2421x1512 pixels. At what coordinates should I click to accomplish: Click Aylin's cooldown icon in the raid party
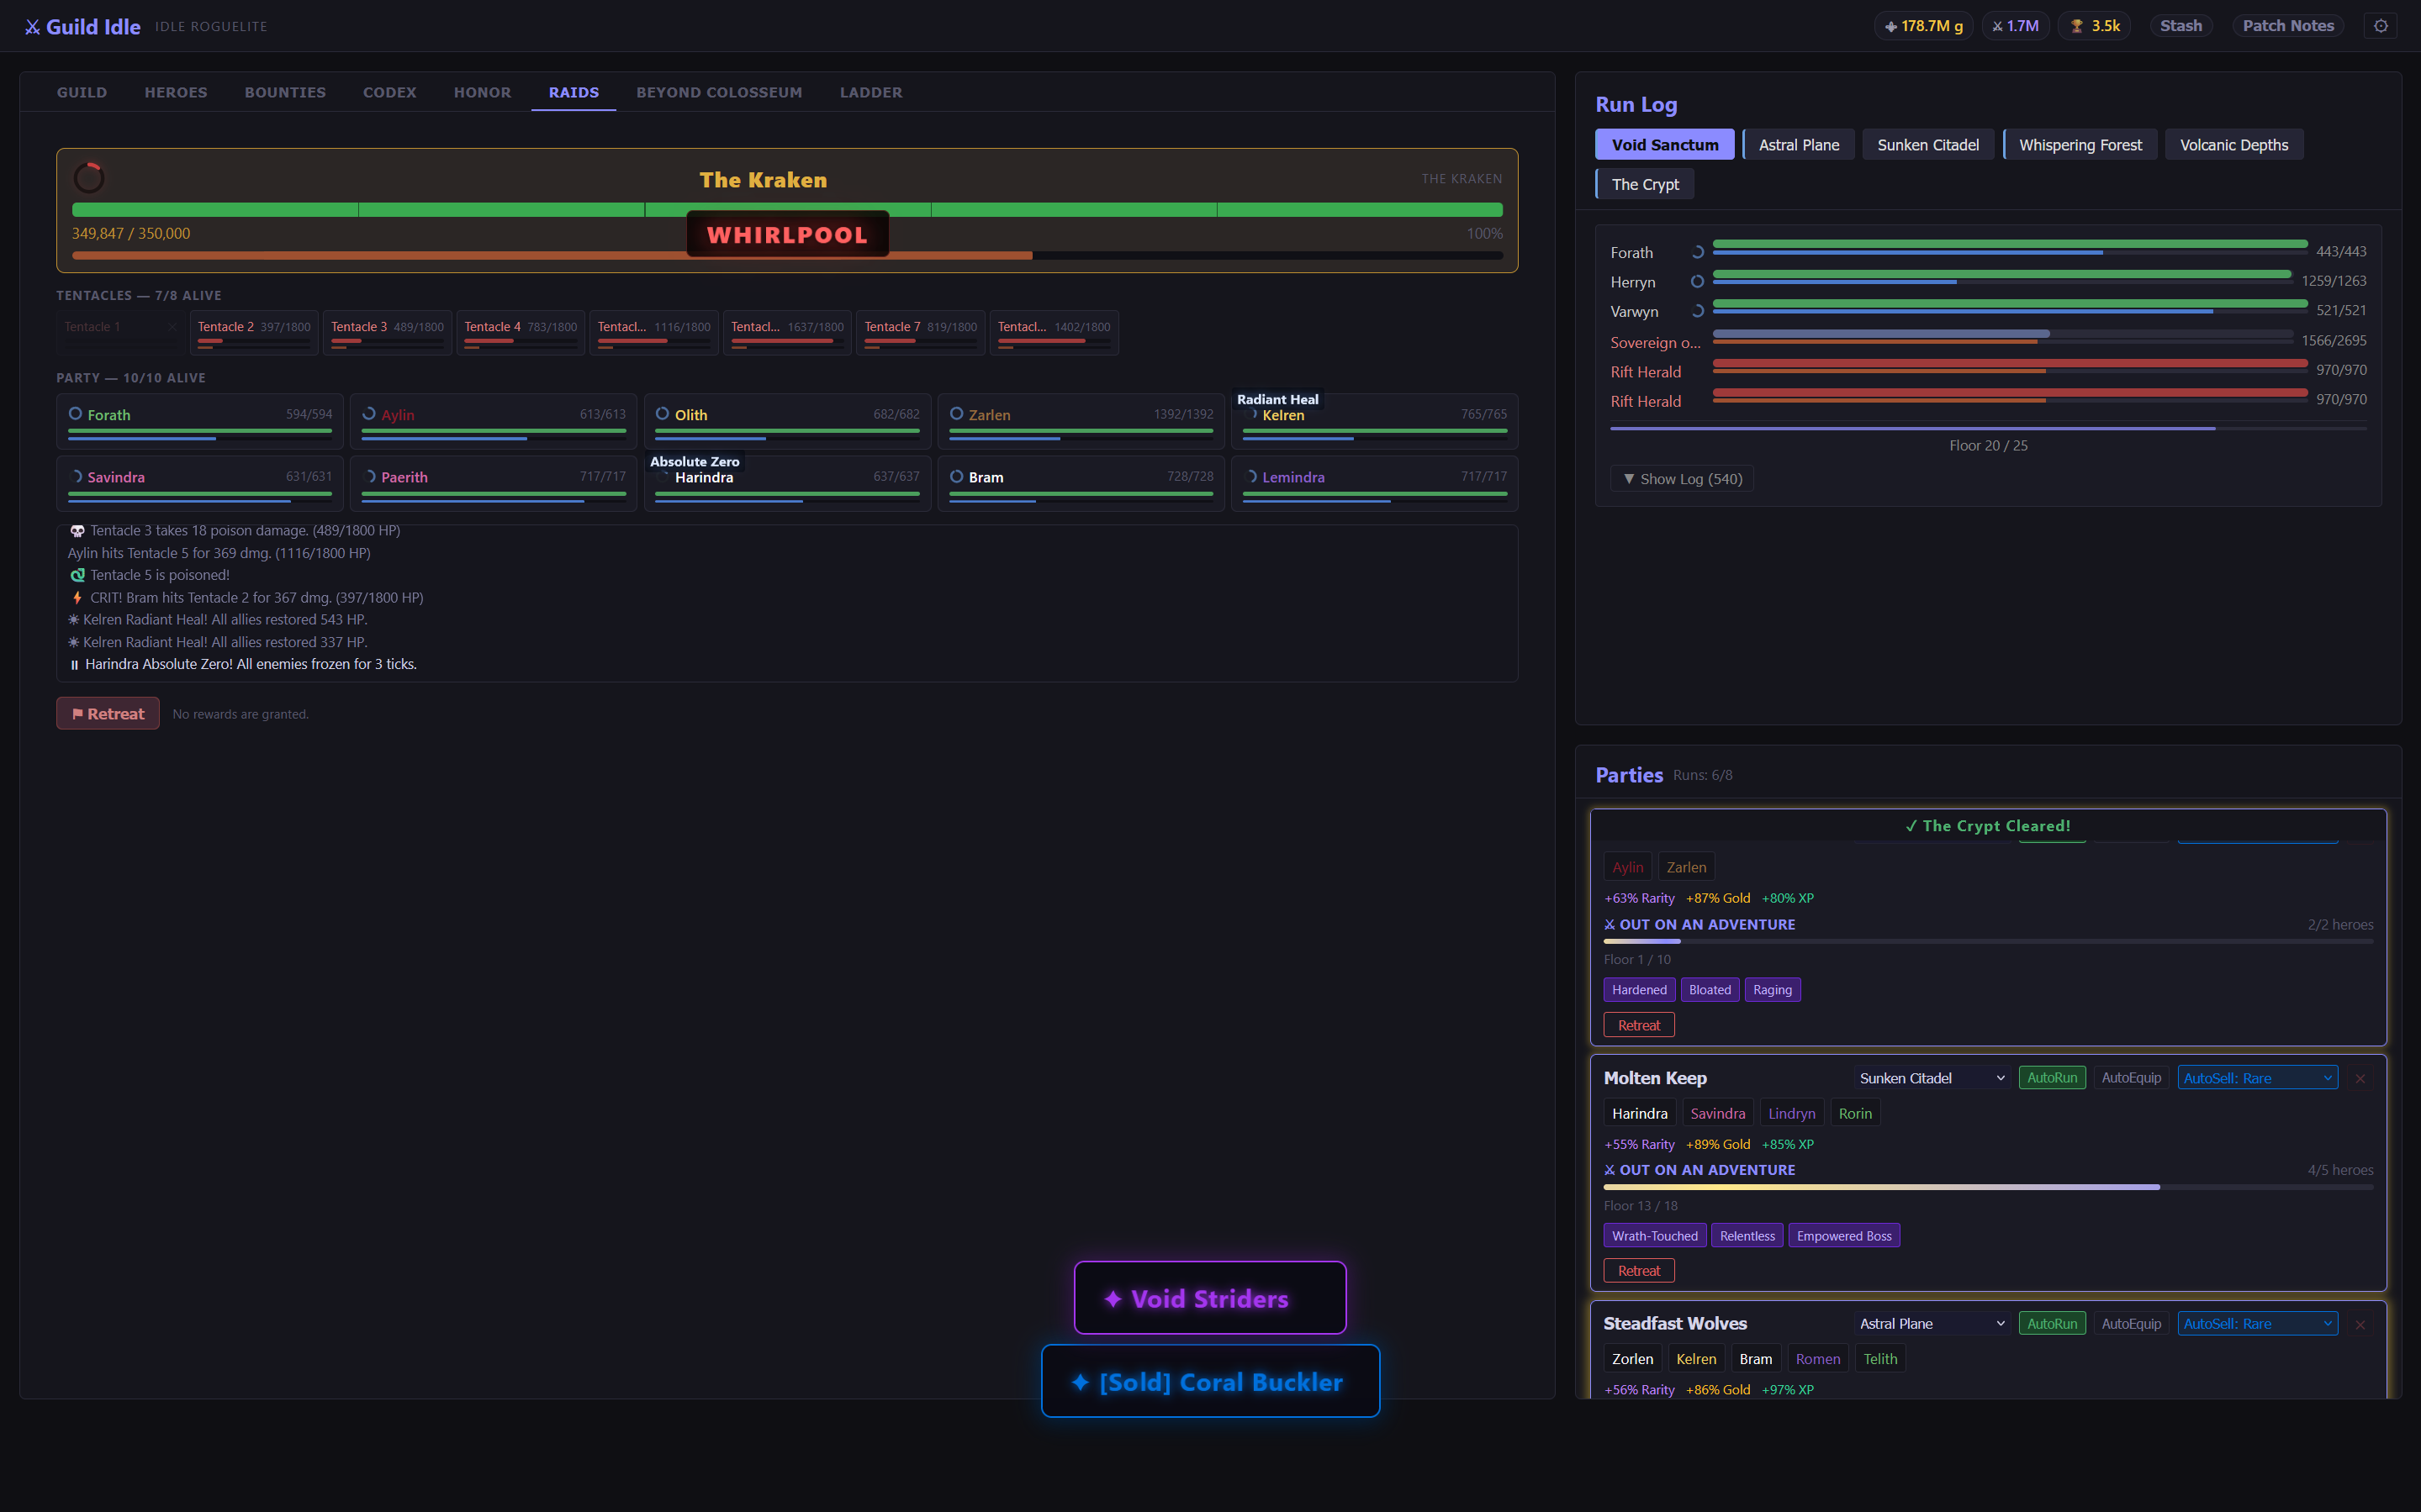tap(369, 414)
